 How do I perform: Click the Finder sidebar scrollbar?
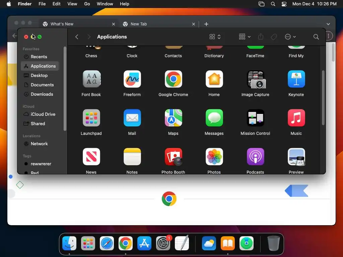(65, 89)
